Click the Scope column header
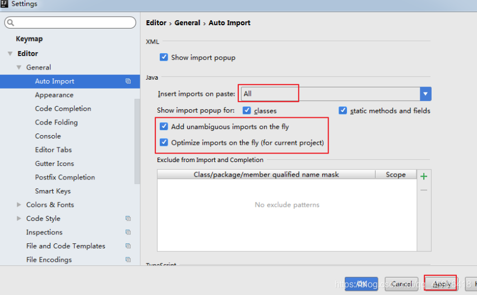Screen dimensions: 477x295 (x=396, y=174)
